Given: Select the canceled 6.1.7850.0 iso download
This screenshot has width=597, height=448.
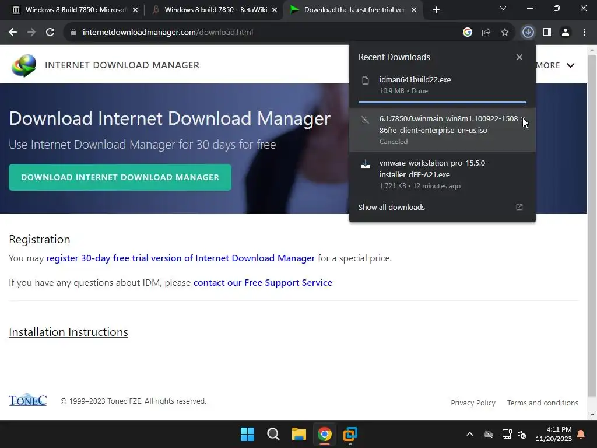Looking at the screenshot, I should tap(443, 130).
